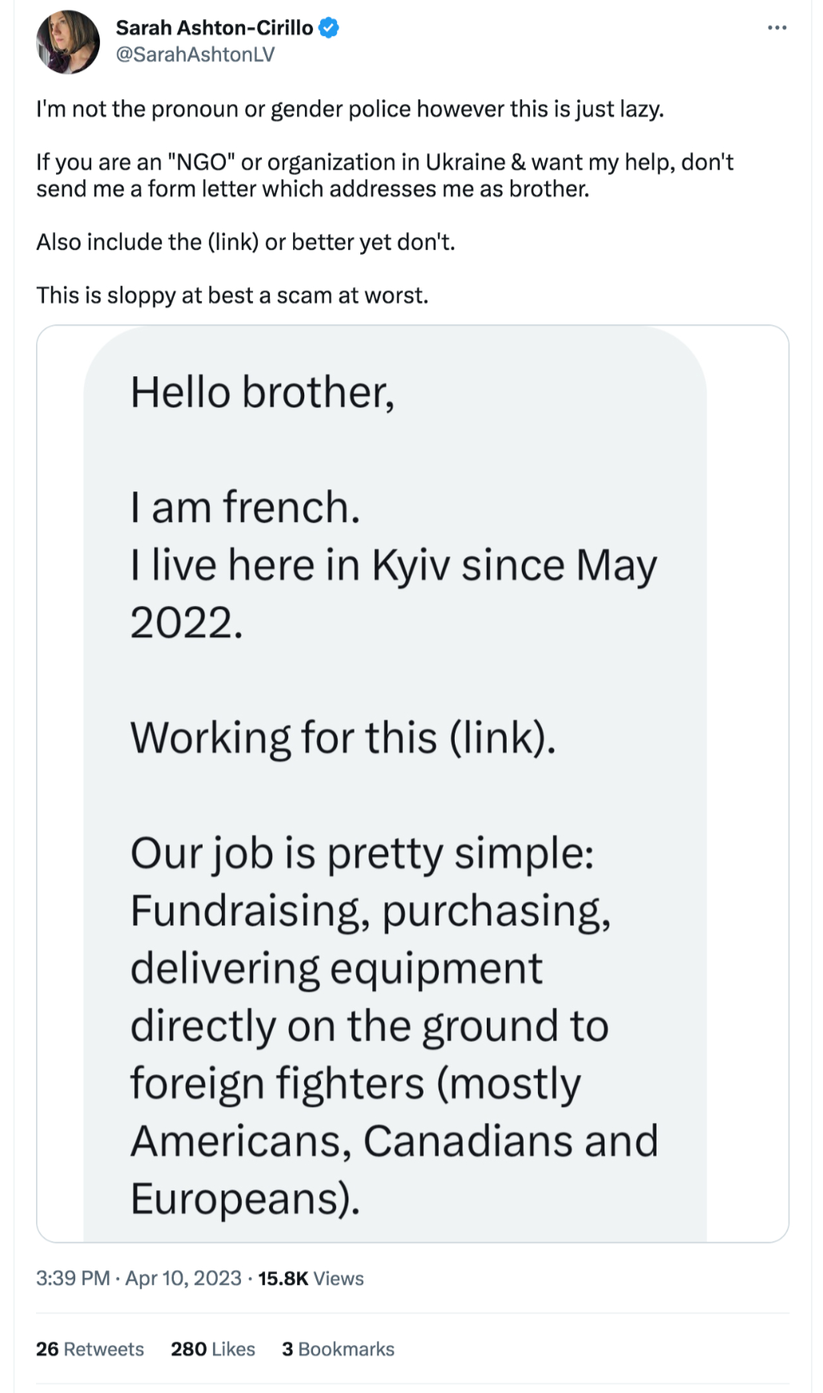Click the 'Also include the (link)' sentence

coord(246,242)
